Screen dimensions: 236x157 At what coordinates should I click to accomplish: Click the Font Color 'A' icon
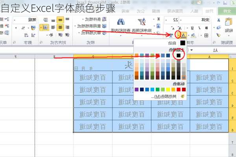[183, 35]
